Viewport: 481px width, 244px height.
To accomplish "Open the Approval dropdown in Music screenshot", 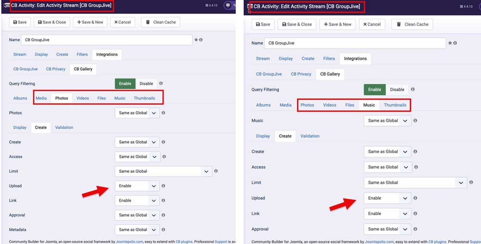I will tap(387, 229).
